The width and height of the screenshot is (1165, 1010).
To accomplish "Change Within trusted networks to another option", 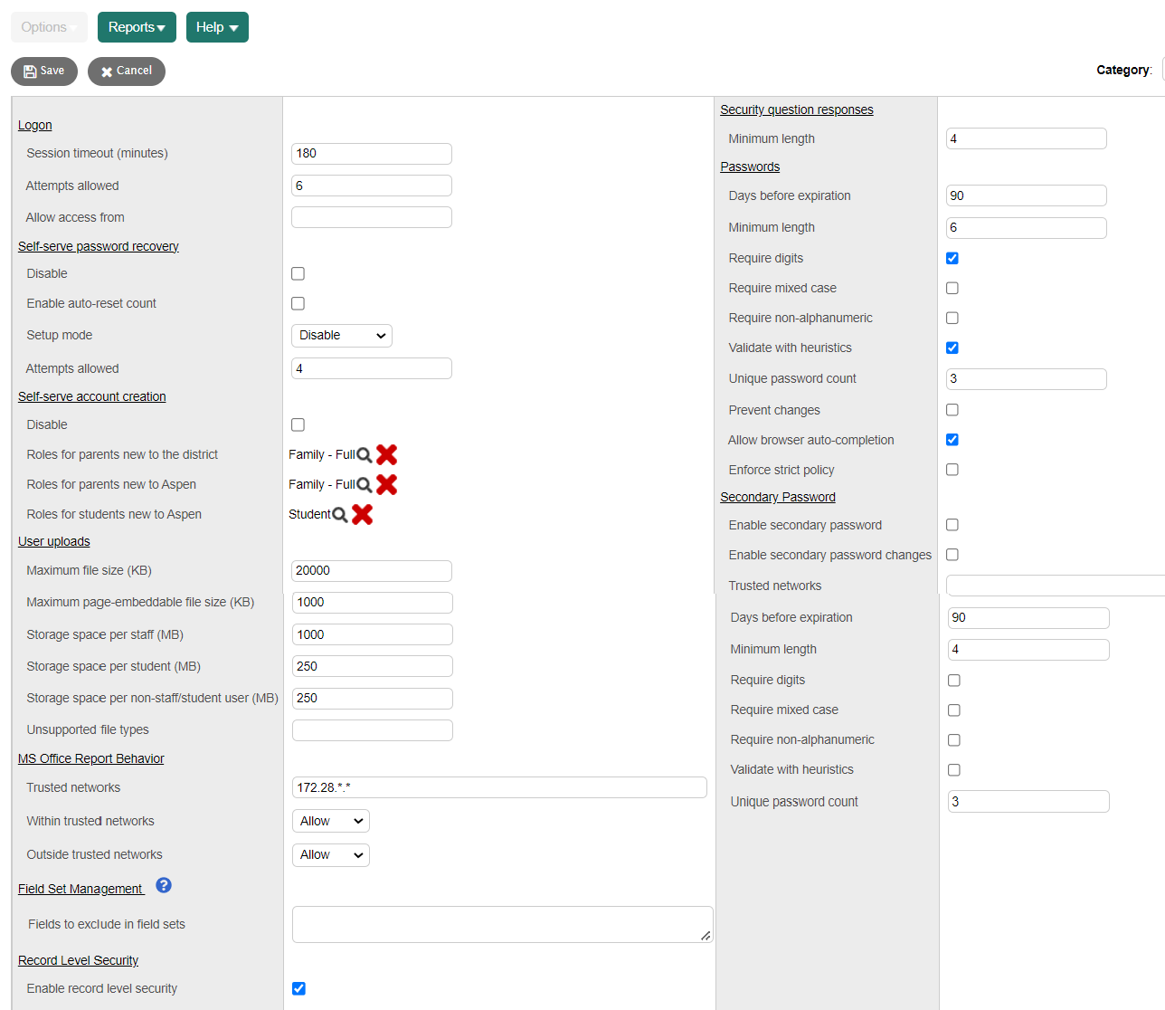I will click(x=330, y=821).
